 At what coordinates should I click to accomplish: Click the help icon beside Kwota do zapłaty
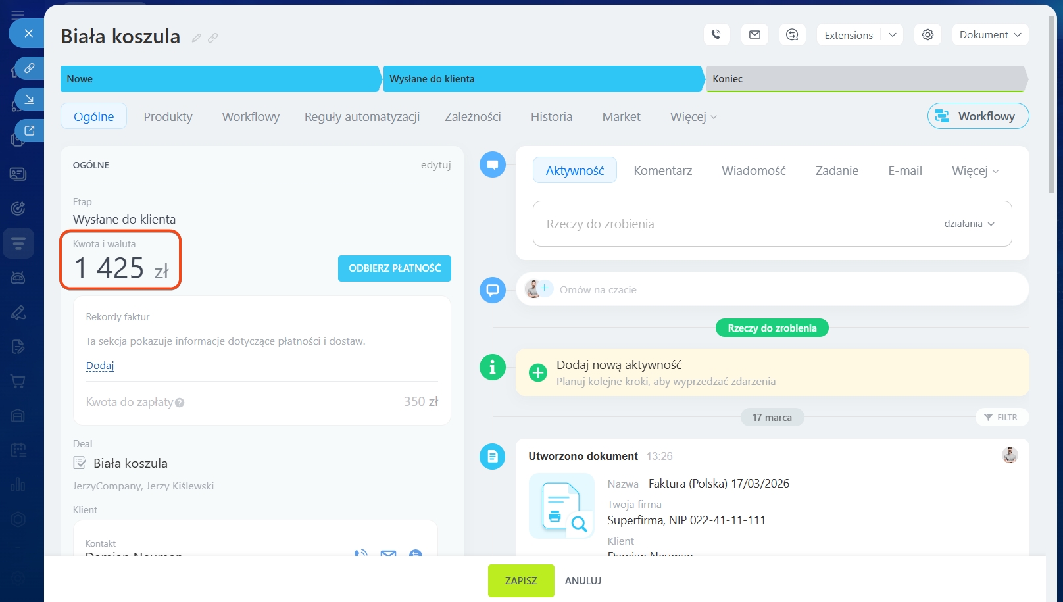point(180,403)
